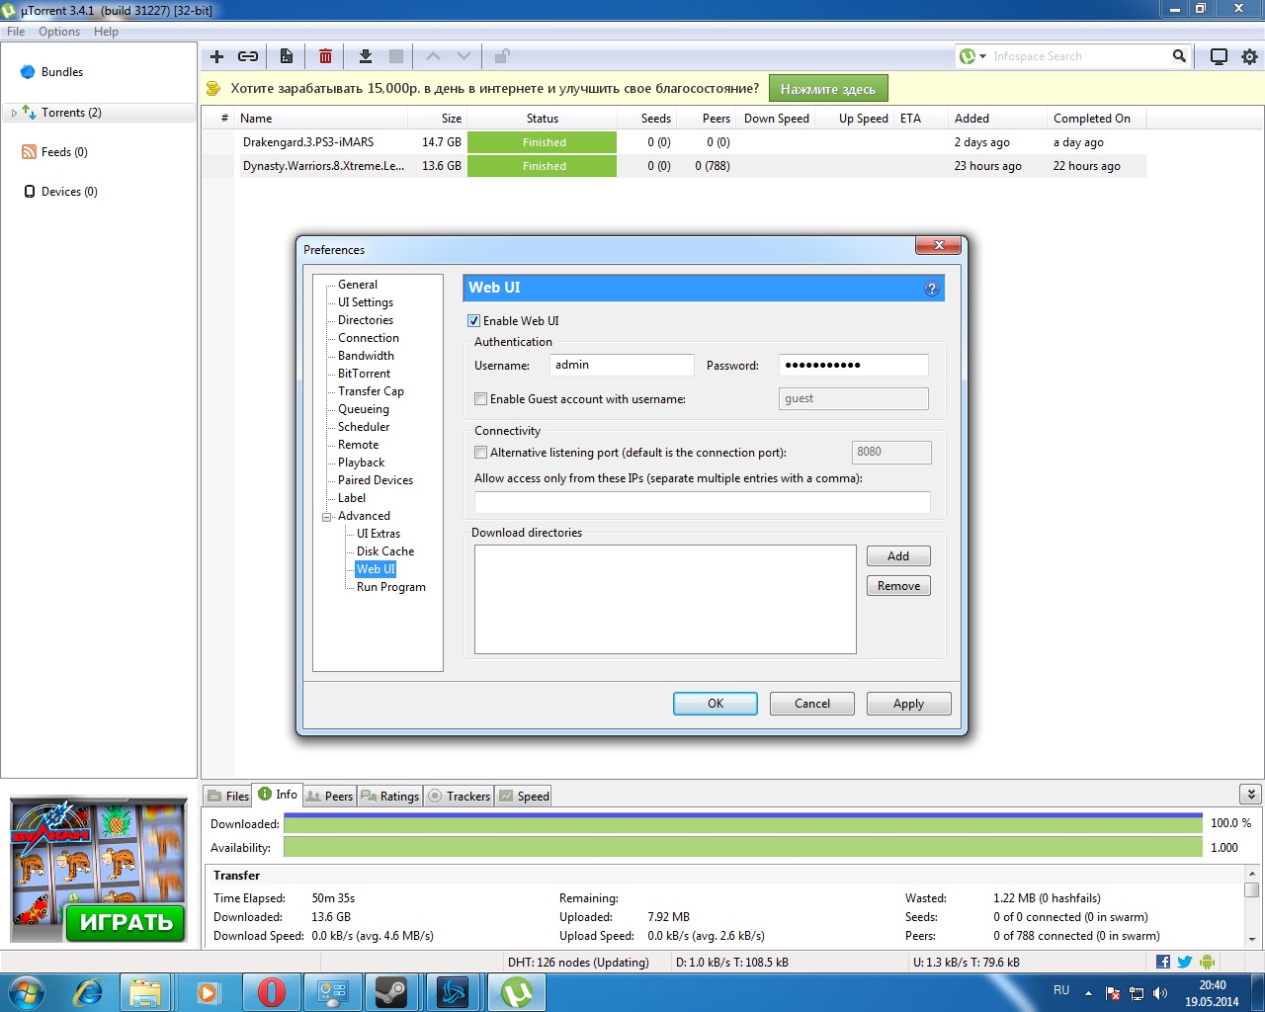Click Add Torrent from URL link icon
Image resolution: width=1265 pixels, height=1012 pixels.
tap(248, 56)
